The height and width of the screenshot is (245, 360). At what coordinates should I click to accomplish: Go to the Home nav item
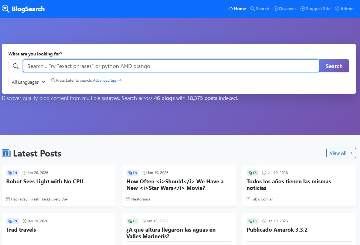[x=237, y=9]
